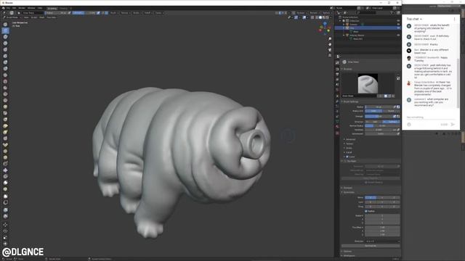Screen dimensions: 465x261
Task: Enable Mirror X symmetry toggle
Action: pyautogui.click(x=371, y=197)
